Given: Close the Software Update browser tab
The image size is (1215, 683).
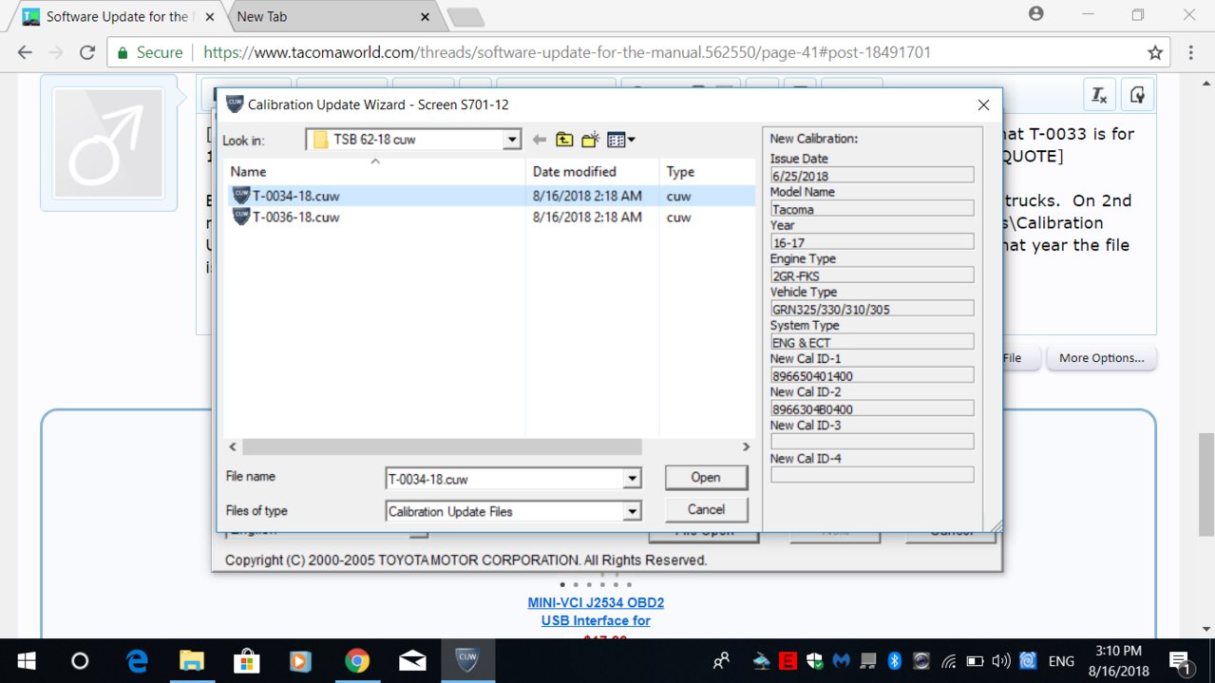Looking at the screenshot, I should pyautogui.click(x=209, y=17).
